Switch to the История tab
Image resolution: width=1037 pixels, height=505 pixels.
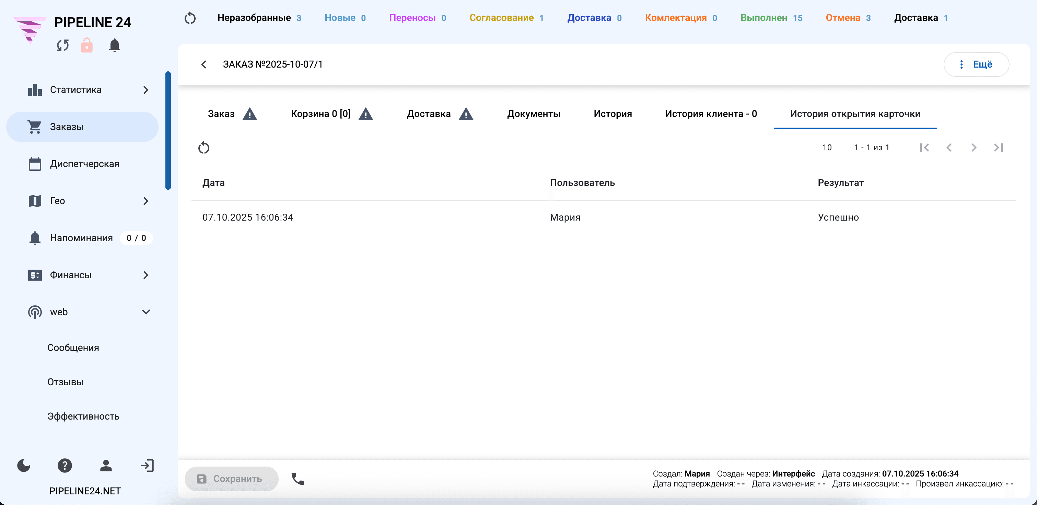click(613, 114)
